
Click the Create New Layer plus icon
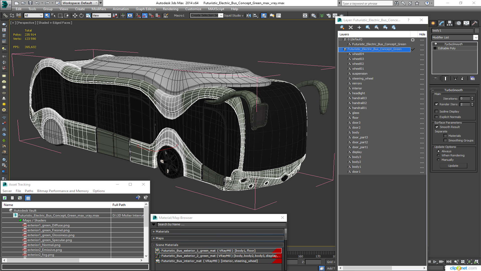tap(359, 27)
